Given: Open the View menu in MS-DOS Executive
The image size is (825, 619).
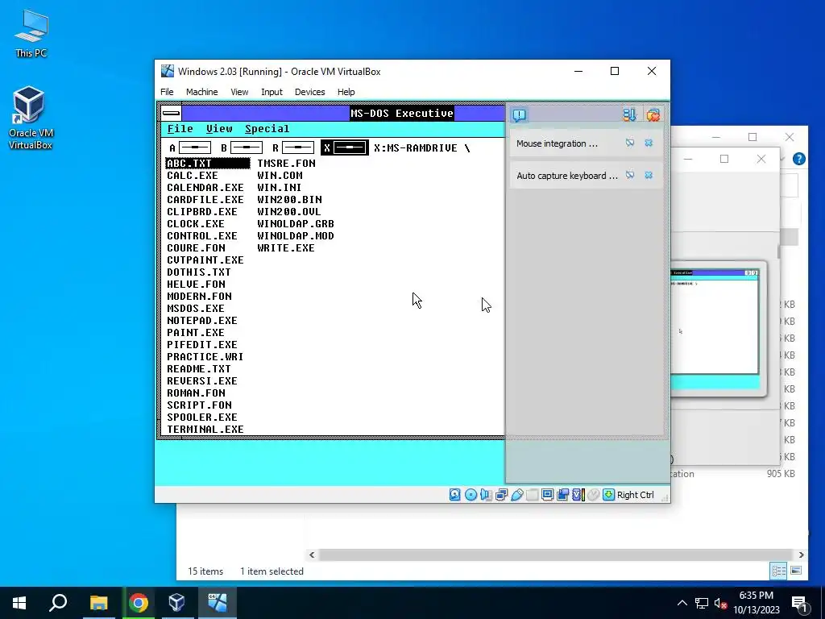Looking at the screenshot, I should [x=219, y=129].
